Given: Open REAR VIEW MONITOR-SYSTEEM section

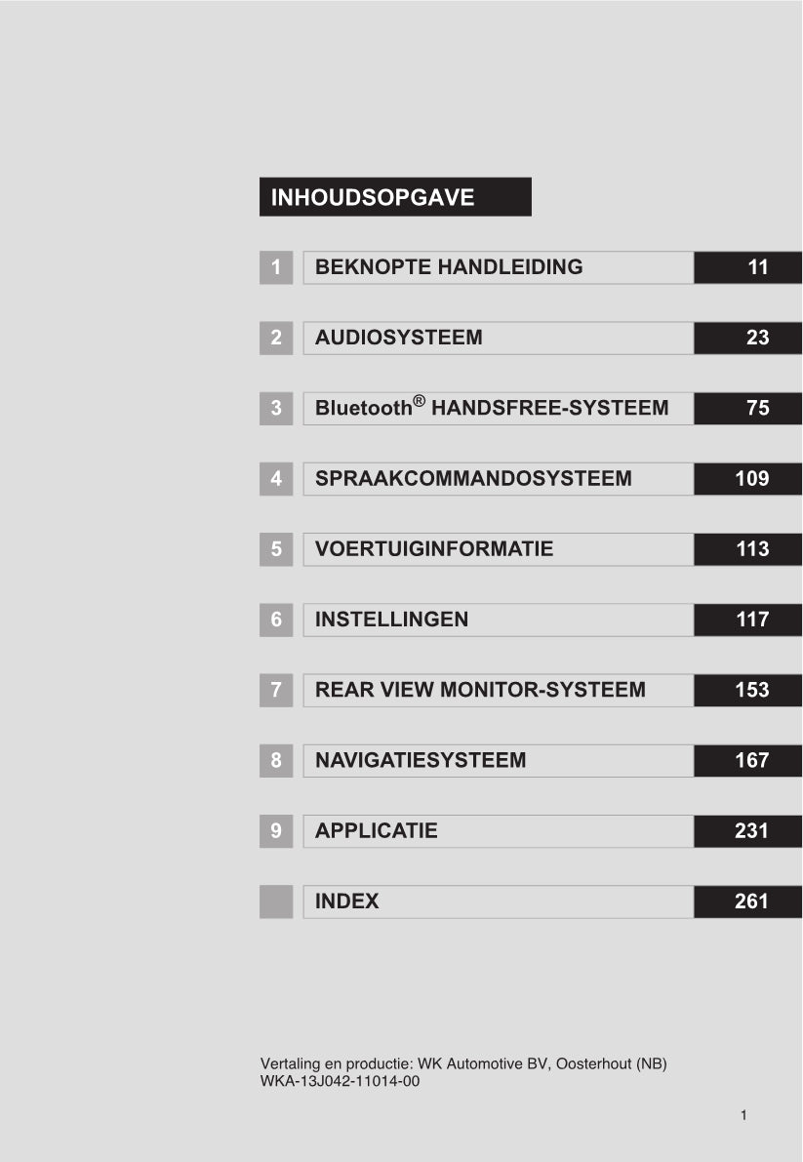Looking at the screenshot, I should pos(480,690).
